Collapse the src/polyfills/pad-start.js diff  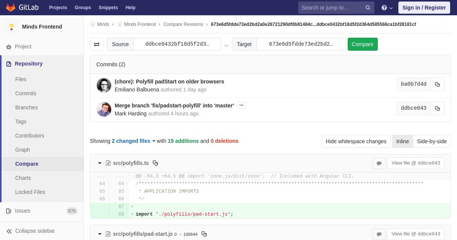point(100,234)
